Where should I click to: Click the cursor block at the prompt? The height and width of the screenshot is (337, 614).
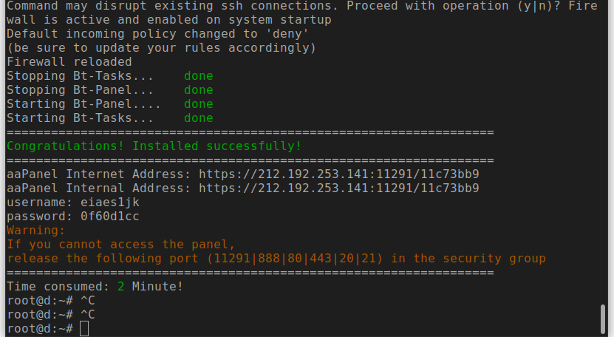click(84, 328)
